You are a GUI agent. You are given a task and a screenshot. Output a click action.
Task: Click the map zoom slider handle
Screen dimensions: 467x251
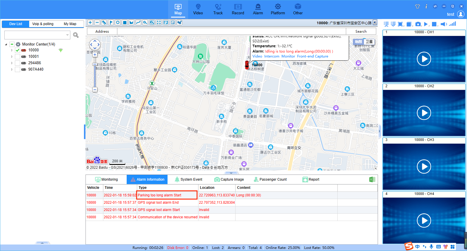click(x=95, y=64)
